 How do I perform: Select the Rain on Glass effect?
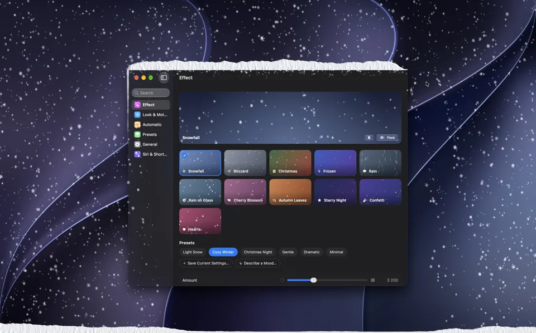point(200,192)
